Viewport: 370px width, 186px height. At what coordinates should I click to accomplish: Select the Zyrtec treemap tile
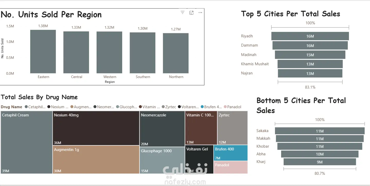tap(233, 128)
